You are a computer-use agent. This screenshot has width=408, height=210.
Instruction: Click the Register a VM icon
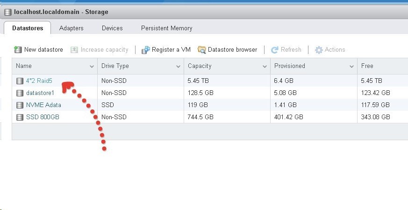[146, 50]
